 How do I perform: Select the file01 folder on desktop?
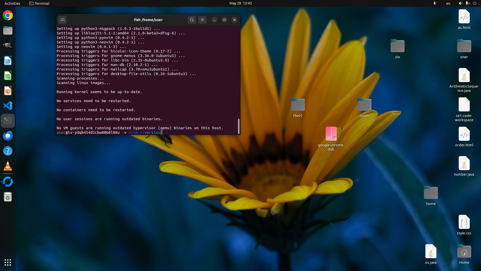(x=298, y=105)
